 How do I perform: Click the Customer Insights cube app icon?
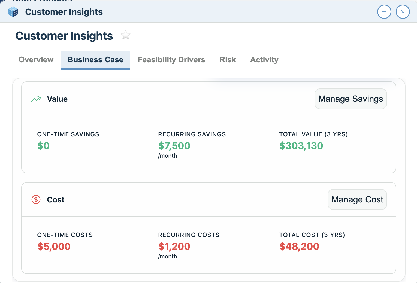[x=13, y=12]
